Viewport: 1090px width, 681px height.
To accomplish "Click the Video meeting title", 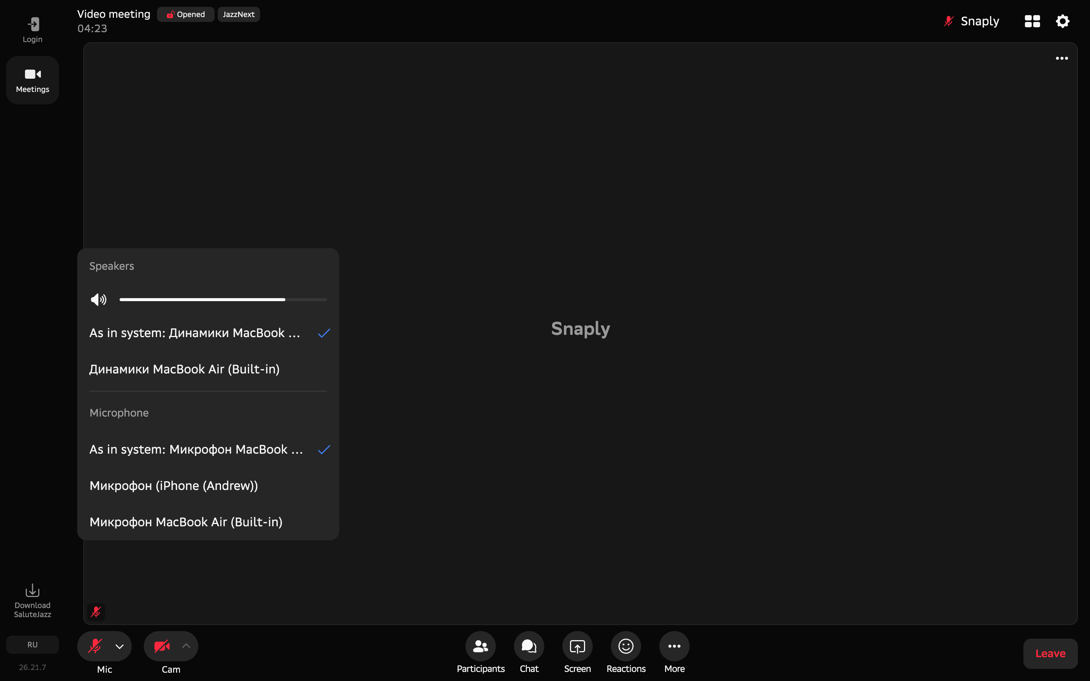I will click(114, 14).
